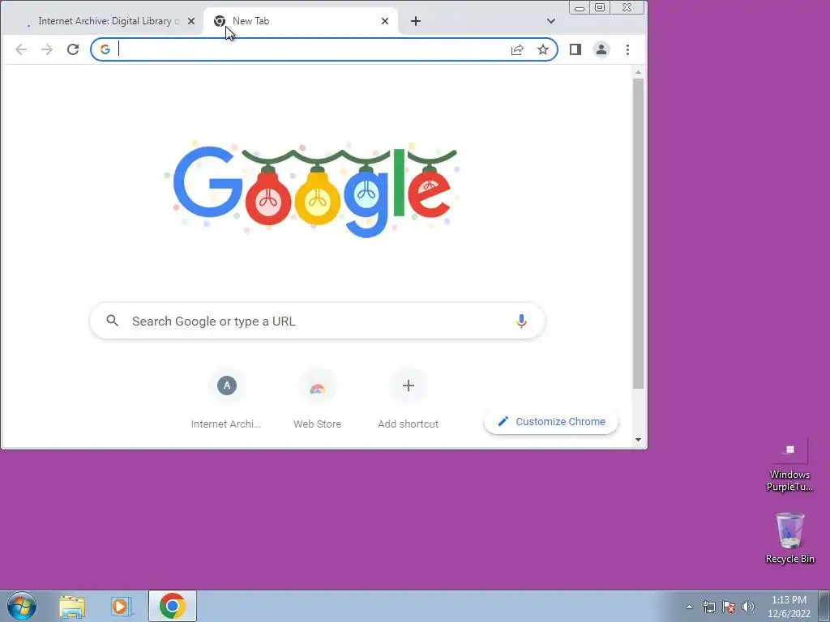Close the New Tab tab
The image size is (830, 622).
[385, 21]
